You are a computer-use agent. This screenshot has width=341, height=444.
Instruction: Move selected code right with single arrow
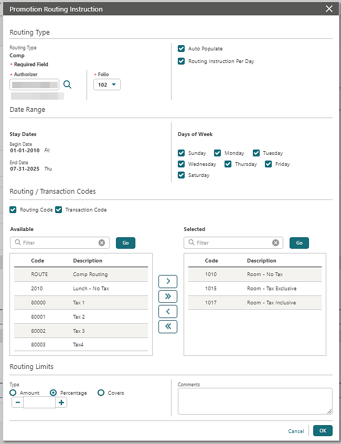(x=168, y=281)
